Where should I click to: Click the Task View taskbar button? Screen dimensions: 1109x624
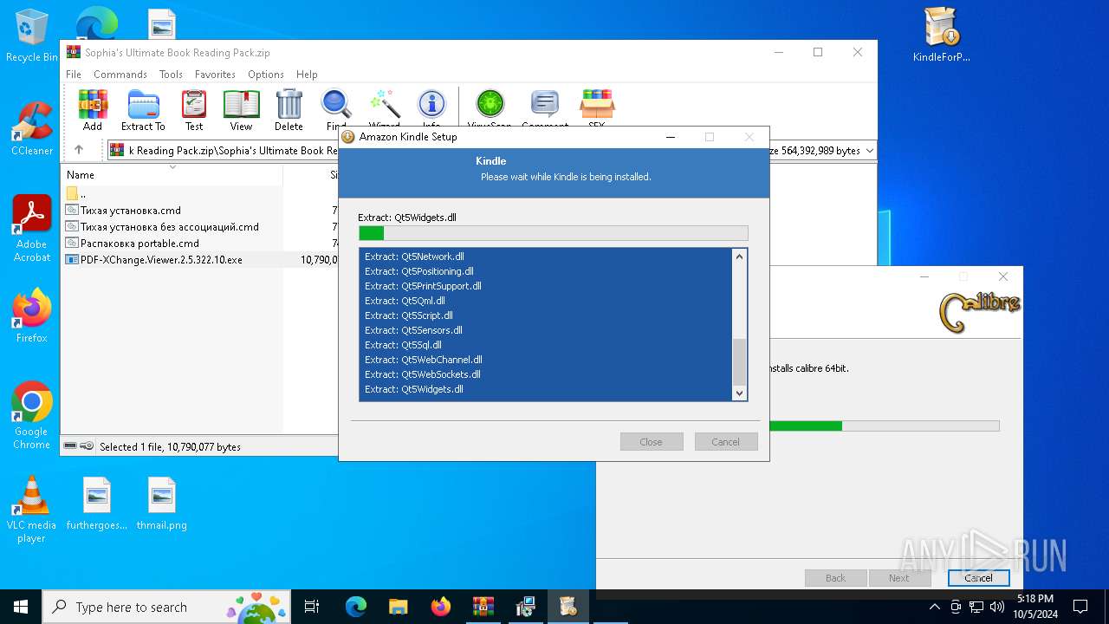(x=312, y=607)
